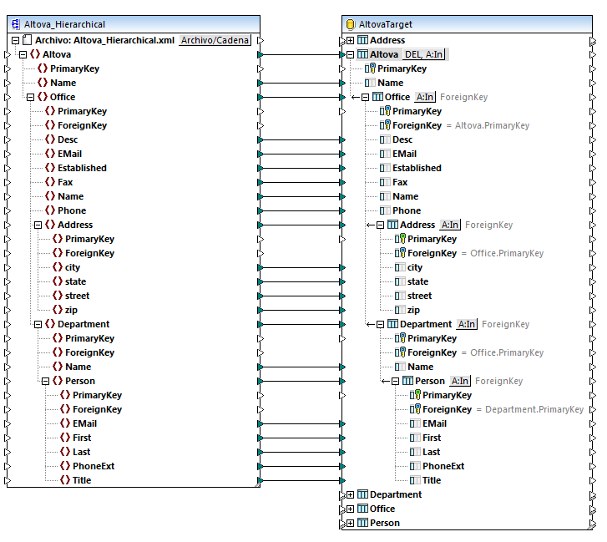Click the A:In button beside nested Address table
The image size is (607, 542).
[x=450, y=225]
